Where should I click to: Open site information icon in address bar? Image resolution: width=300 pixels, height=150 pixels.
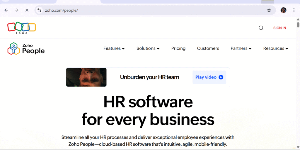(40, 10)
